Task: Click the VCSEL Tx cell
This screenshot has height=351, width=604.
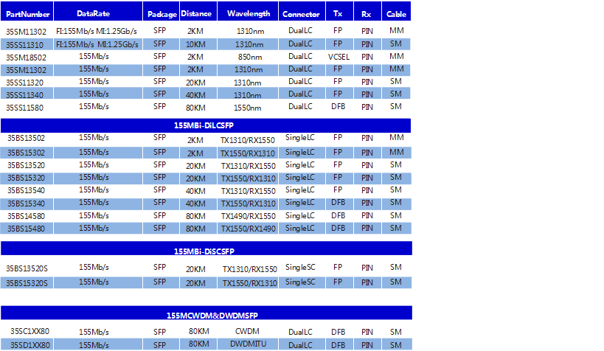Action: click(x=339, y=57)
